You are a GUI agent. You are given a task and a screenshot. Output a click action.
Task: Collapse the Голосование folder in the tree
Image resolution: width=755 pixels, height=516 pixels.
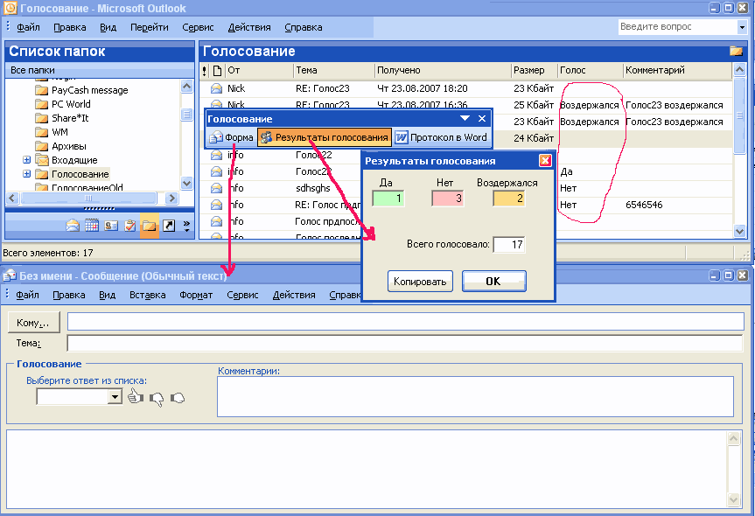[27, 173]
